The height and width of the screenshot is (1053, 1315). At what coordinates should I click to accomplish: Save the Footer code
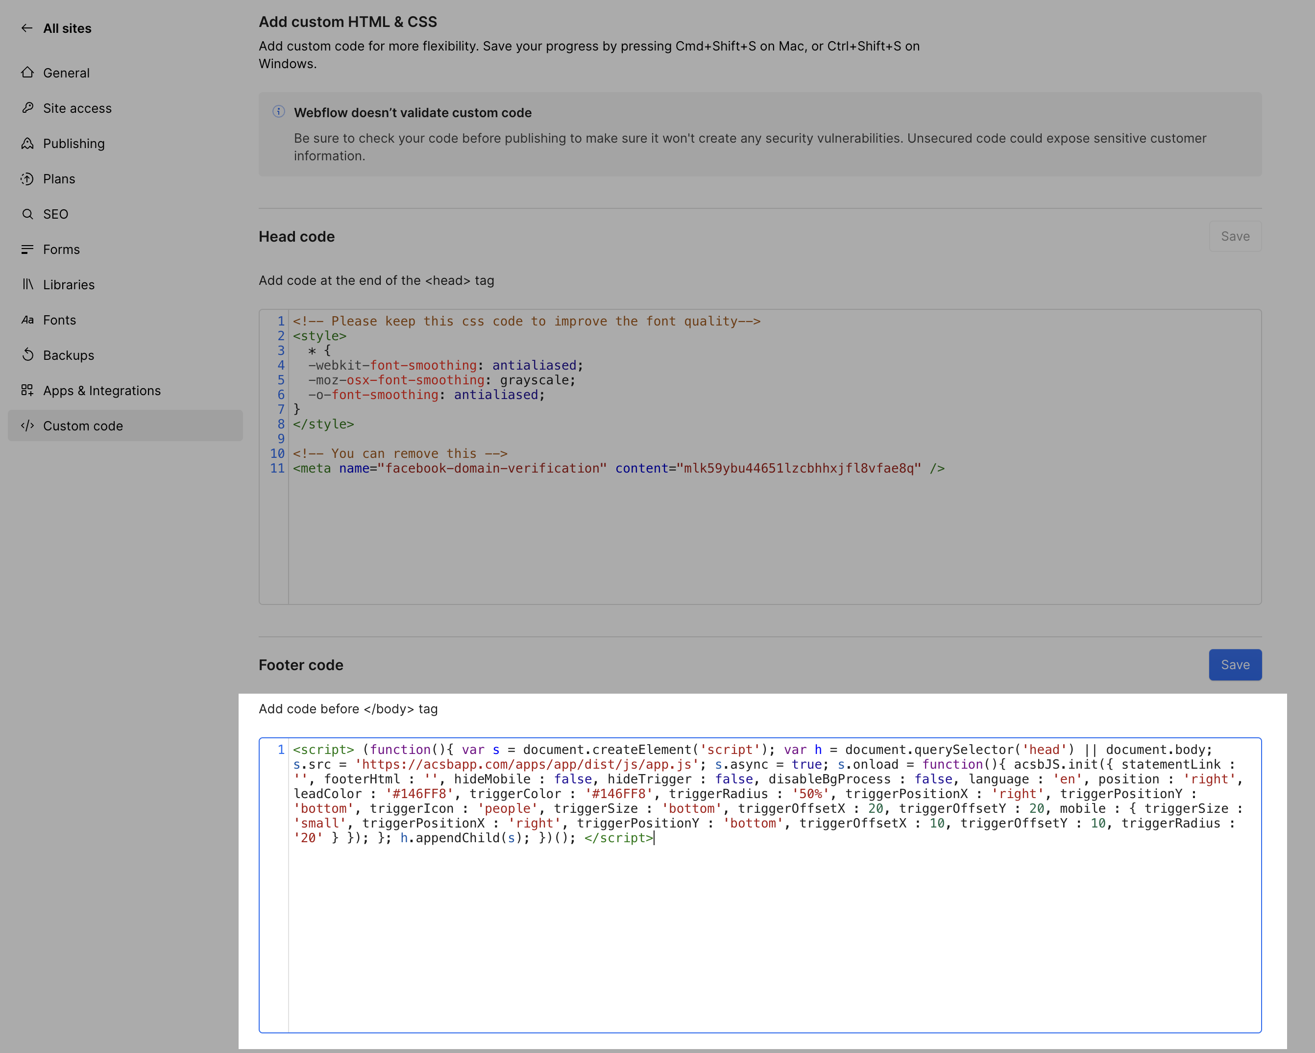pos(1235,665)
